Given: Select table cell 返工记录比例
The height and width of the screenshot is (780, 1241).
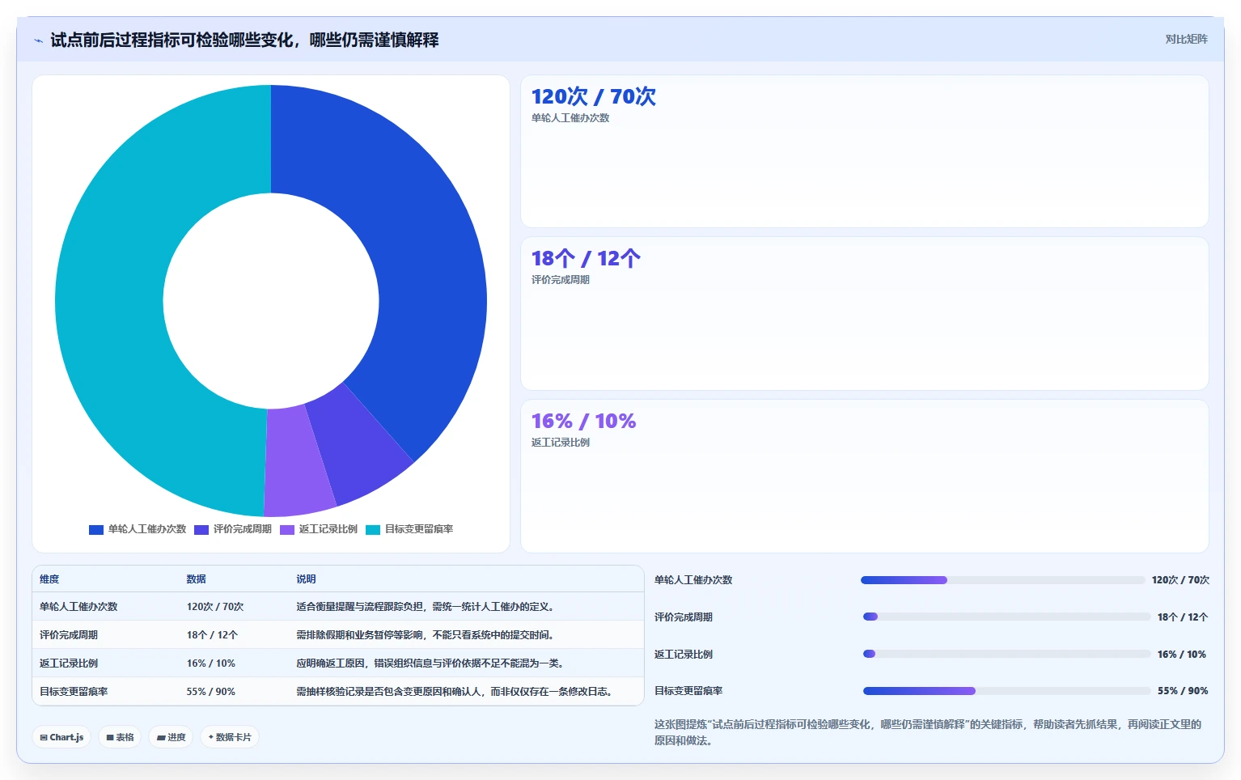Looking at the screenshot, I should (x=69, y=663).
